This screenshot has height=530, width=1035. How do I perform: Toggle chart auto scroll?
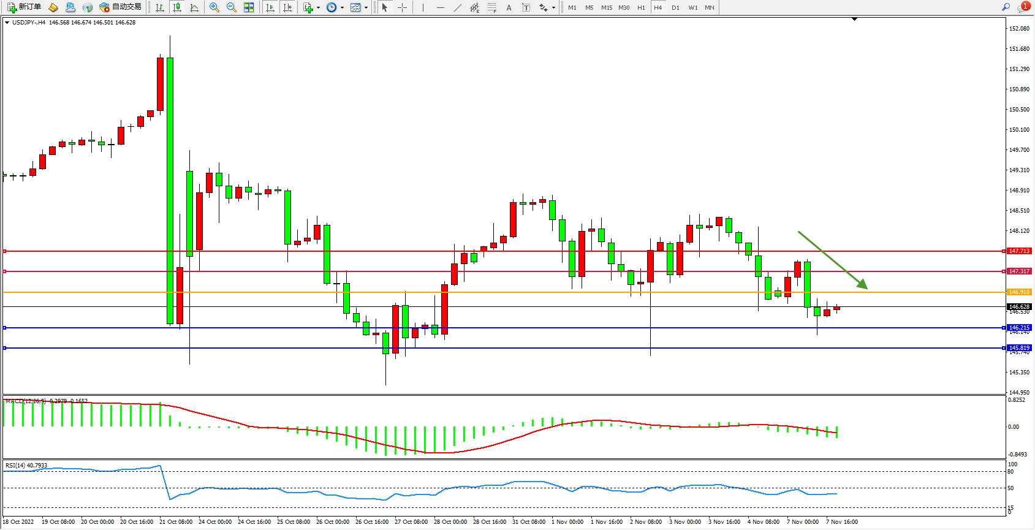pos(270,7)
